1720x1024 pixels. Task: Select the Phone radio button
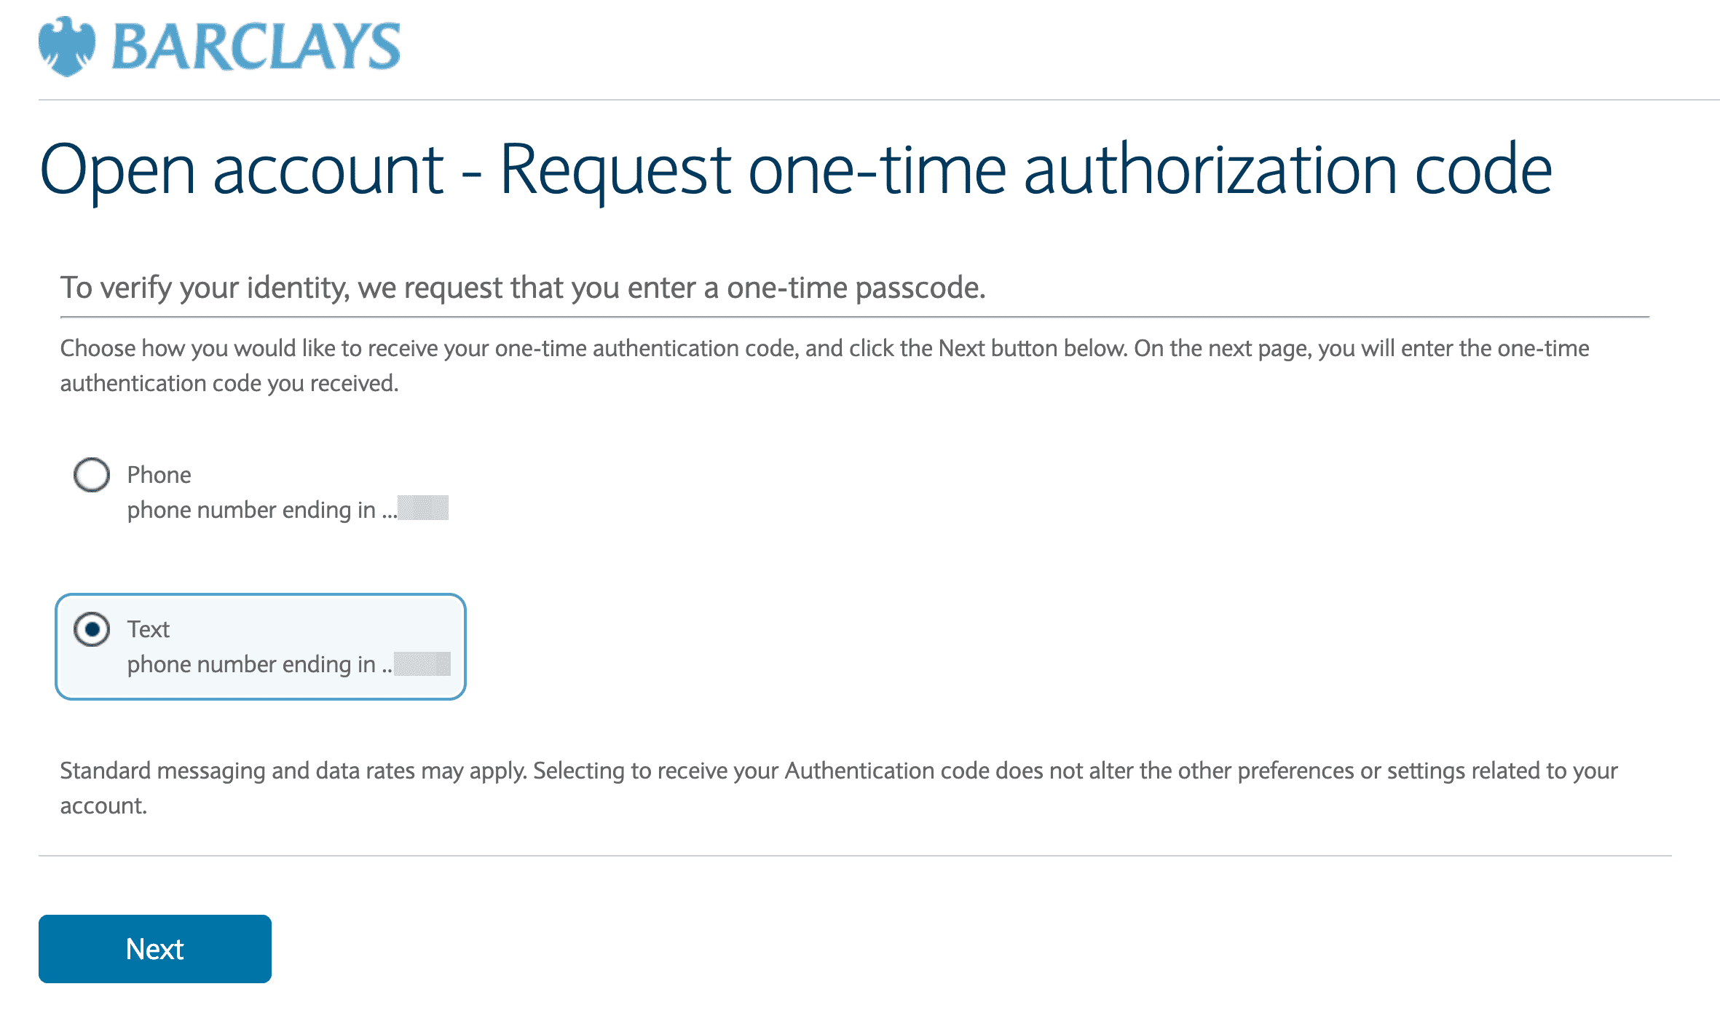click(92, 475)
